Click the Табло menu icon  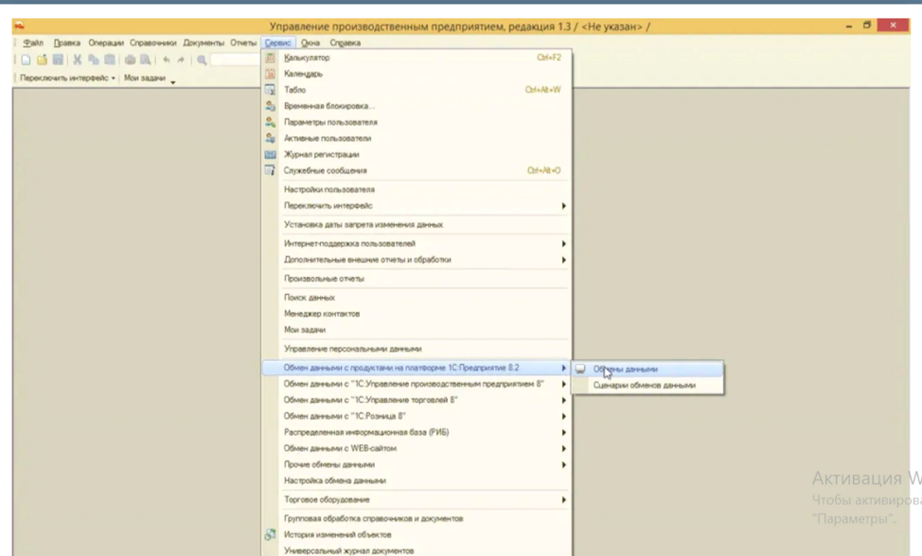[270, 90]
